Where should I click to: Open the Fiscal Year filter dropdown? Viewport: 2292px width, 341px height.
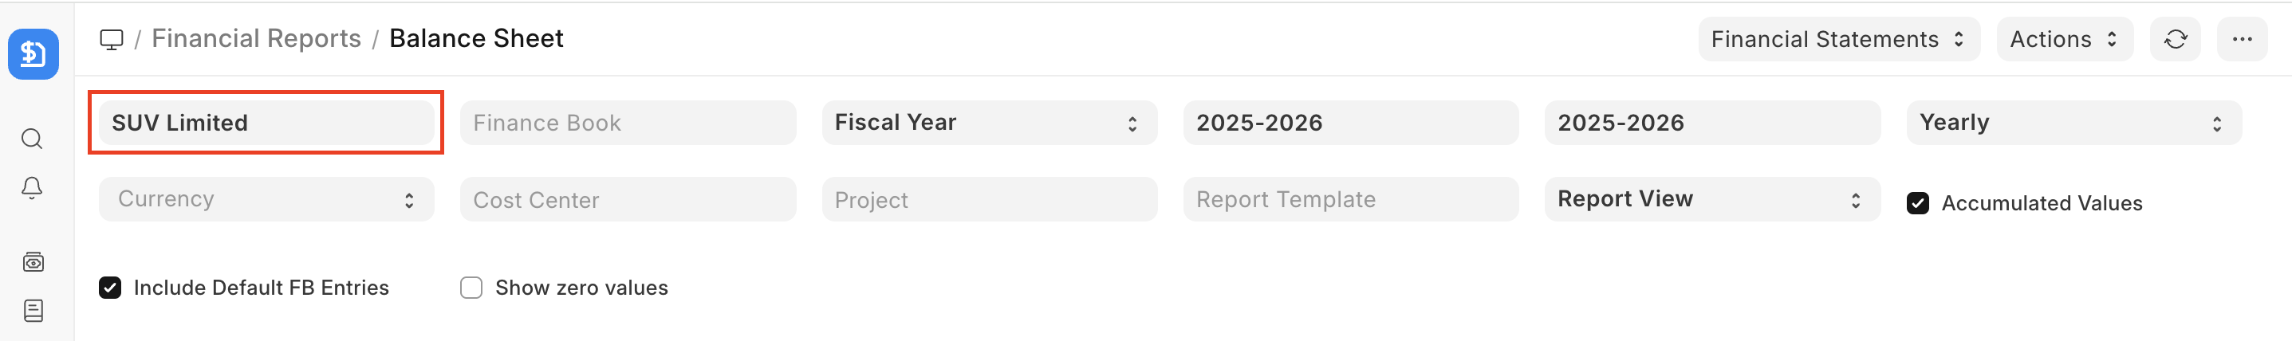(x=989, y=123)
